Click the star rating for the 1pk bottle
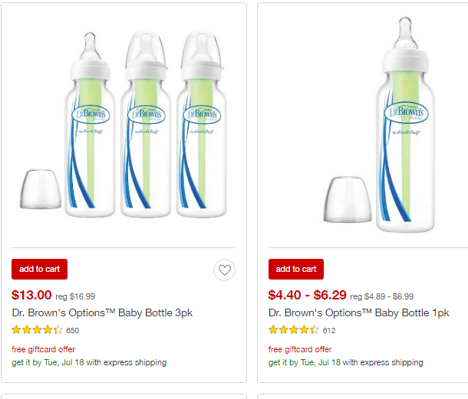Screen dimensions: 468x399 click(294, 330)
